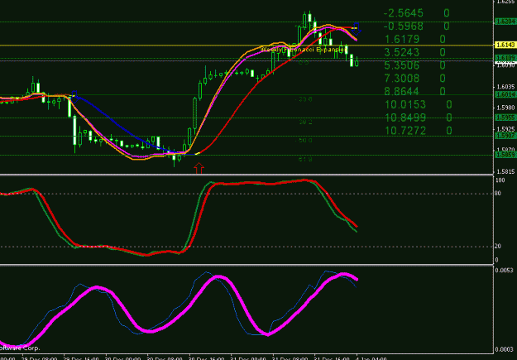
Task: Click the 10.8499 indicator value
Action: (405, 118)
